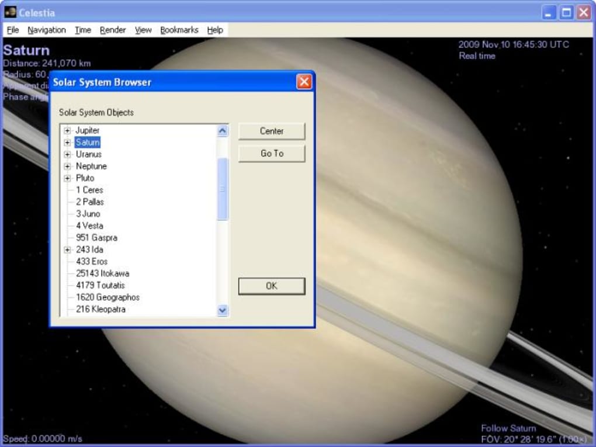Expand the 243 Ida tree node
Viewport: 596px width, 447px height.
click(x=67, y=250)
